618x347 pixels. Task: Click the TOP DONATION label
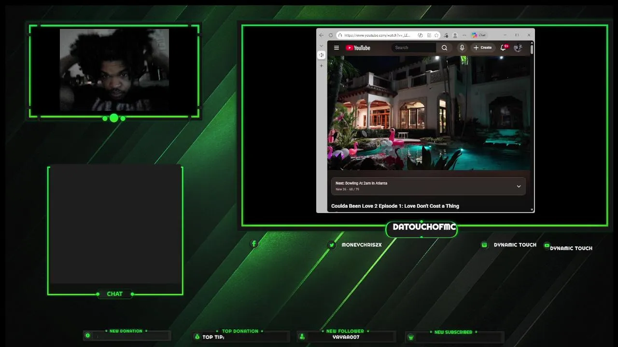[240, 331]
